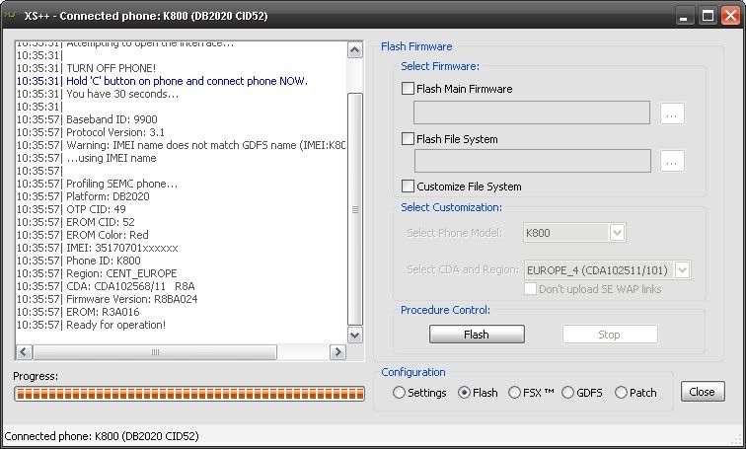Switch to GDFS configuration mode
This screenshot has width=746, height=449.
[x=567, y=393]
